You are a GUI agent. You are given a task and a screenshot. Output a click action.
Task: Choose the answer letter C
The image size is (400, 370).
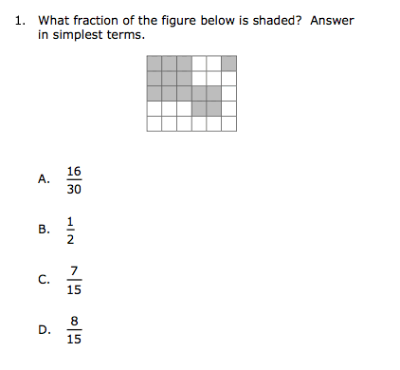(44, 279)
